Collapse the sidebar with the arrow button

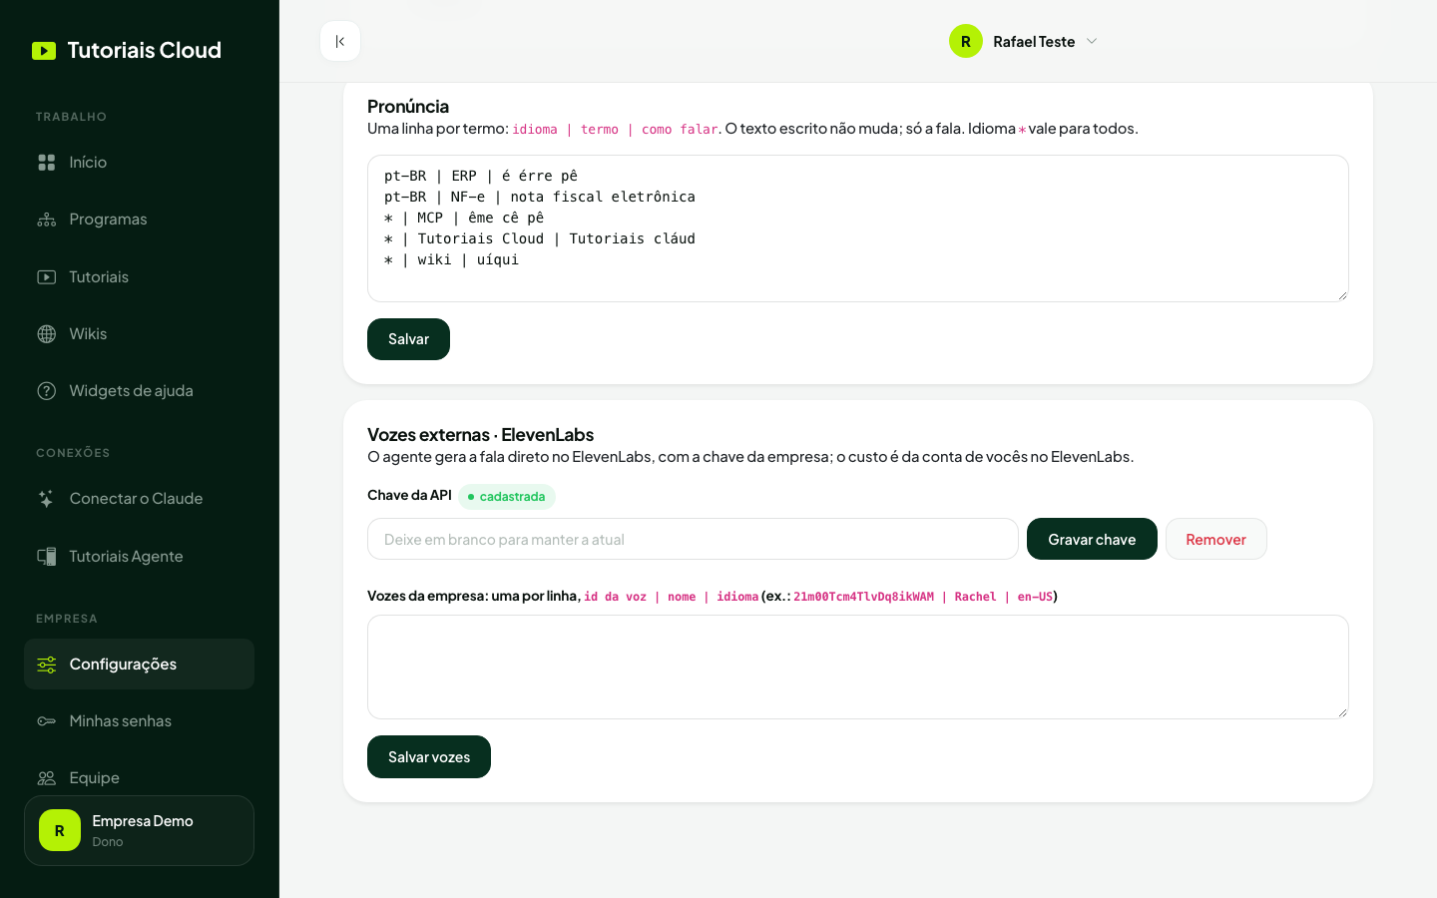[340, 41]
